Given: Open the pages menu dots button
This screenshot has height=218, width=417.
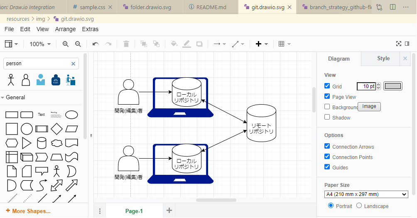Looking at the screenshot, I should (100, 211).
